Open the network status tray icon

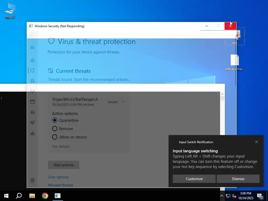[x=228, y=196]
